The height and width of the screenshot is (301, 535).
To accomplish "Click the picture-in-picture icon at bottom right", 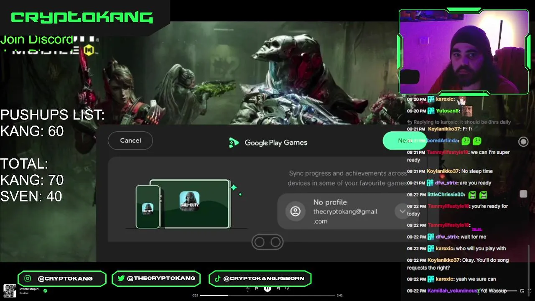I will 522,291.
